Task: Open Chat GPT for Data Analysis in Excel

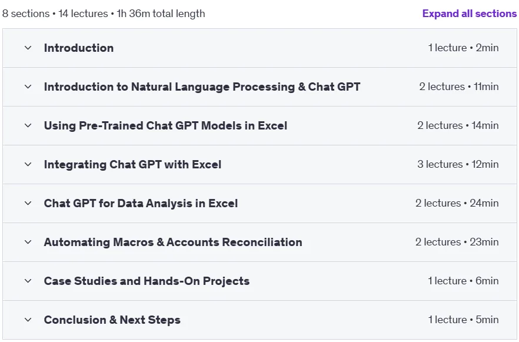Action: pos(141,203)
